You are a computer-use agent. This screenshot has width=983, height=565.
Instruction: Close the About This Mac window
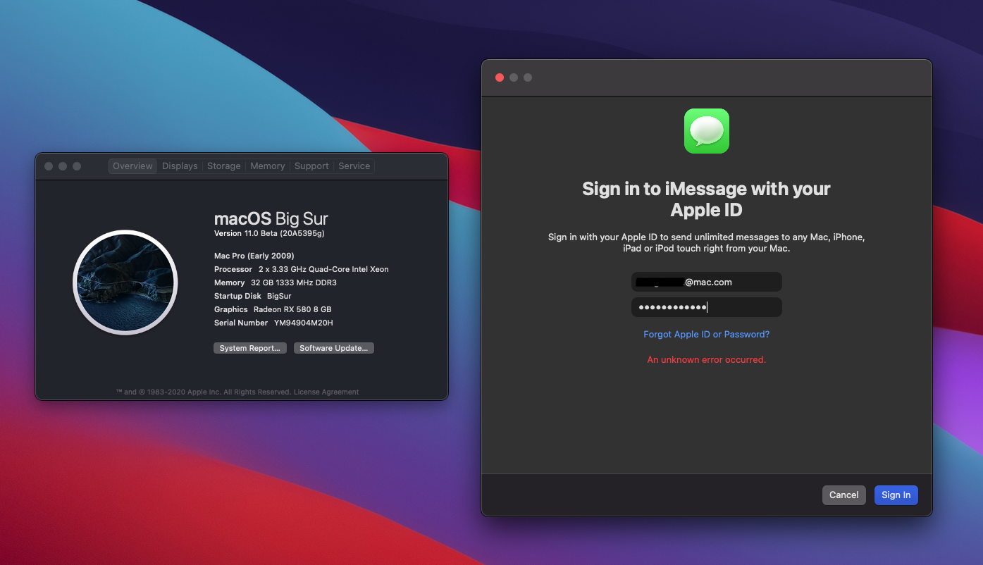pos(49,166)
